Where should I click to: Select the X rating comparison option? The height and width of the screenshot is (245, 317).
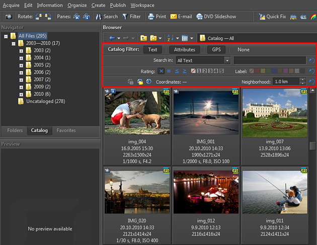tap(161, 71)
